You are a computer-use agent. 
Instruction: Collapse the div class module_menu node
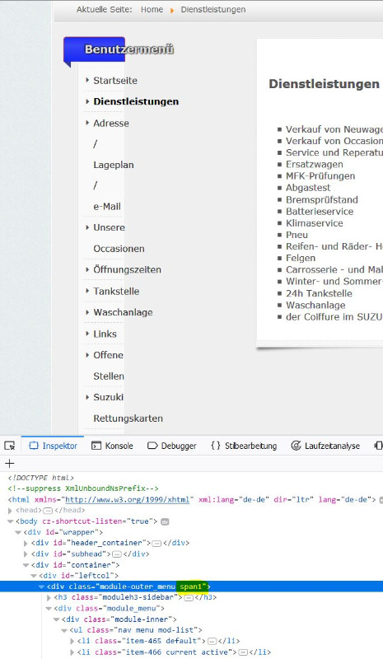tap(49, 609)
